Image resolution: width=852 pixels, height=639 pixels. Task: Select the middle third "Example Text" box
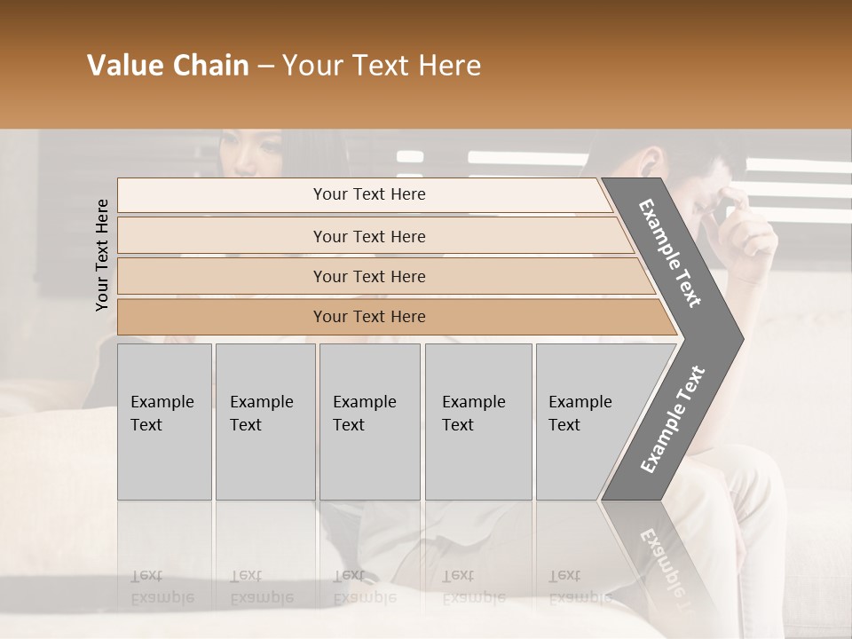[368, 422]
